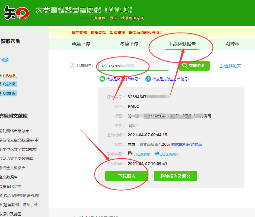Image resolution: width=255 pixels, height=217 pixels.
Task: Click the 和我联系 contact button
Action: 8,76
